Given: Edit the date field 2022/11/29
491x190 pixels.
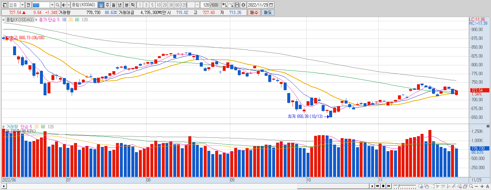Looking at the screenshot, I should coord(258,5).
